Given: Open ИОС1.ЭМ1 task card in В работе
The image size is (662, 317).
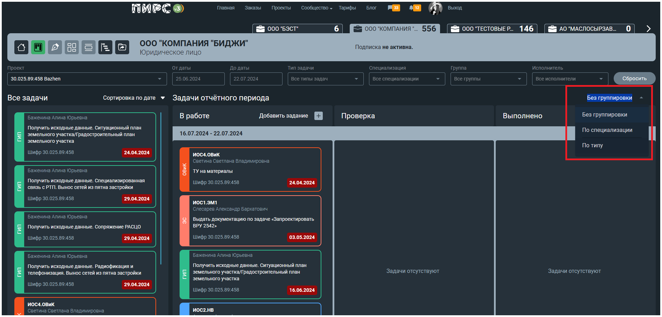Looking at the screenshot, I should point(250,221).
